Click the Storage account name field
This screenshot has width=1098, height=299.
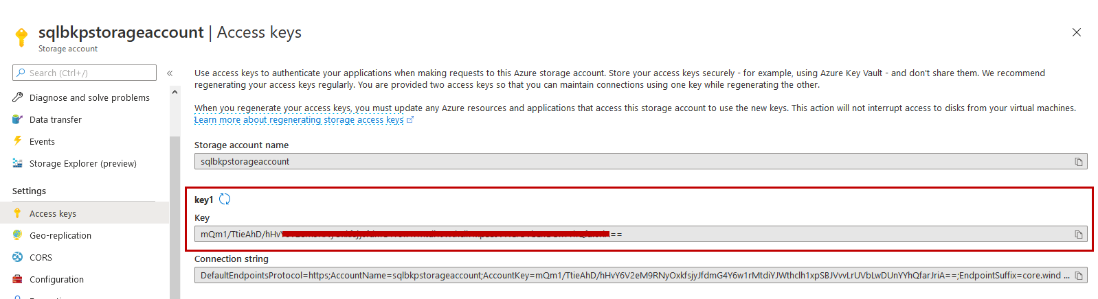point(618,162)
